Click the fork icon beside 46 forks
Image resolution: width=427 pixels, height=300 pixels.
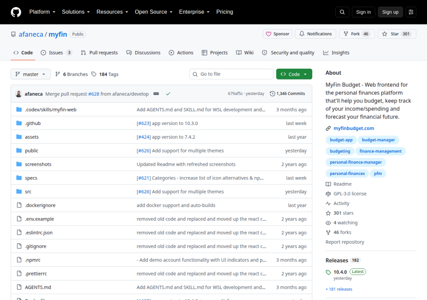click(x=328, y=232)
